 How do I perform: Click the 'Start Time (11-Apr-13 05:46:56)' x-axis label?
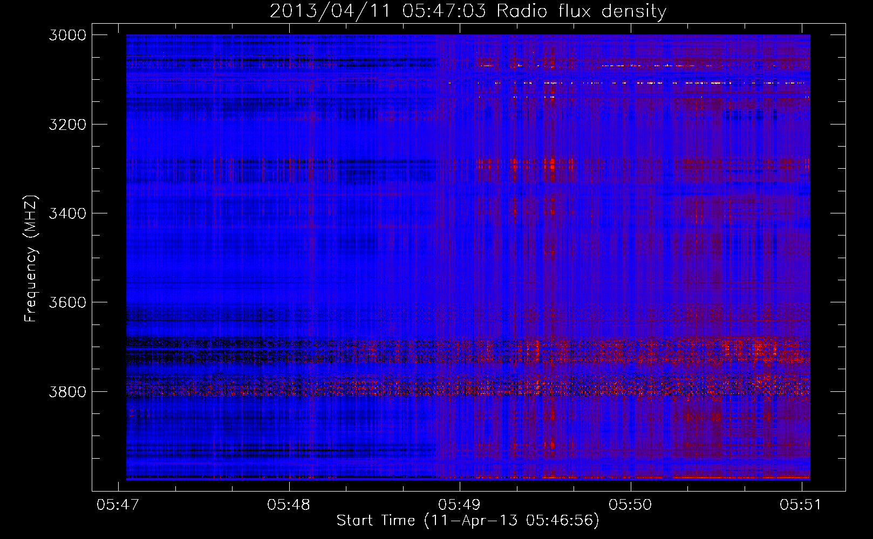click(x=468, y=520)
